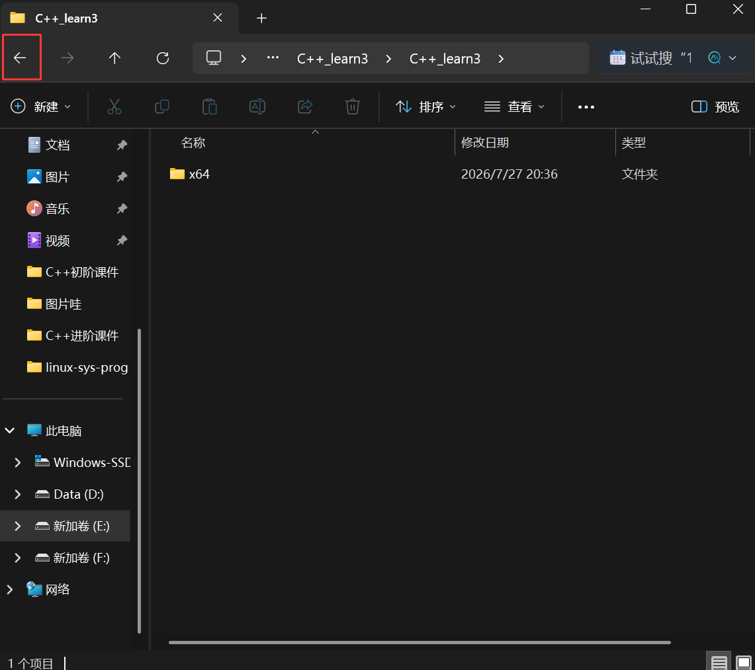Click the forward navigation arrow

(67, 58)
